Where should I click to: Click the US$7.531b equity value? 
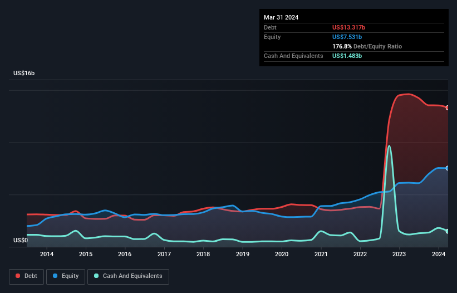(x=347, y=37)
